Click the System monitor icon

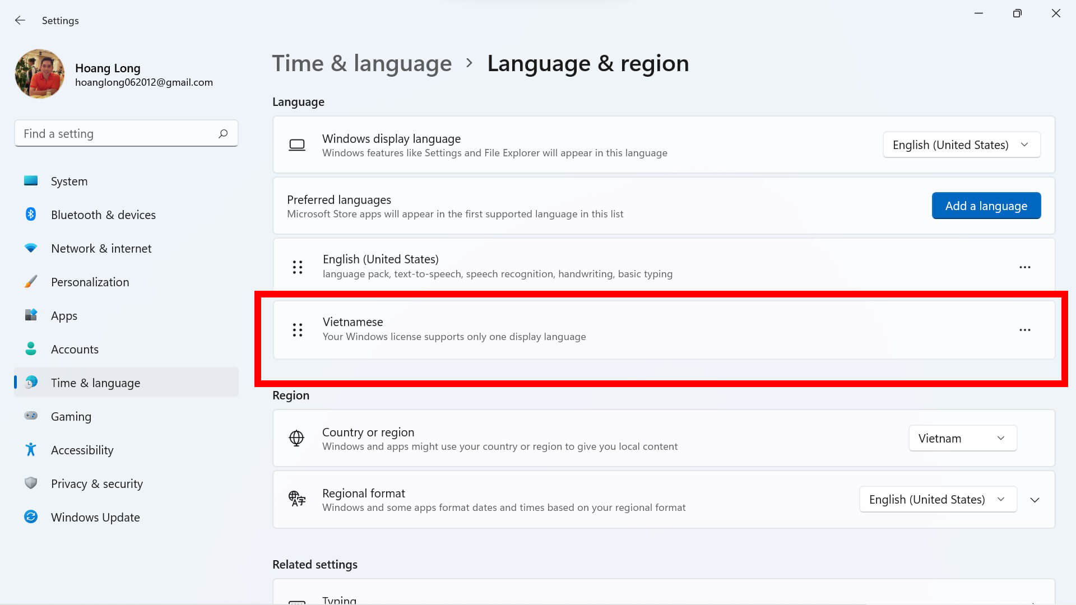click(x=31, y=181)
